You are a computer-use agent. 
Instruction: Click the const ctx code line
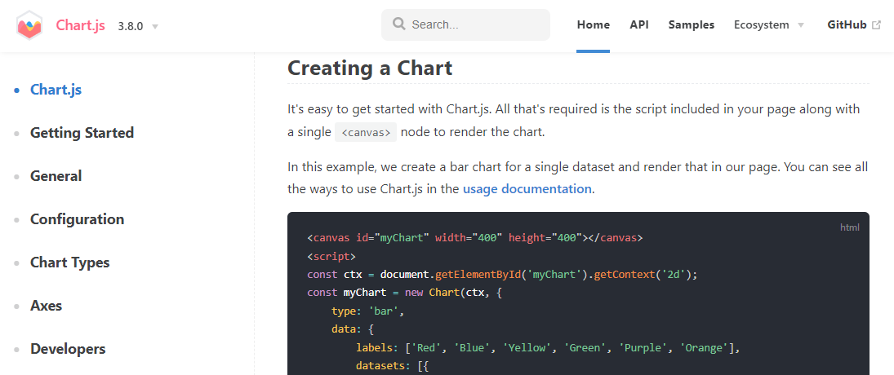[502, 274]
